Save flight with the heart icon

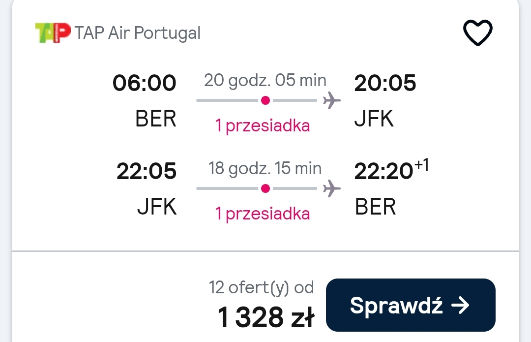pyautogui.click(x=477, y=32)
